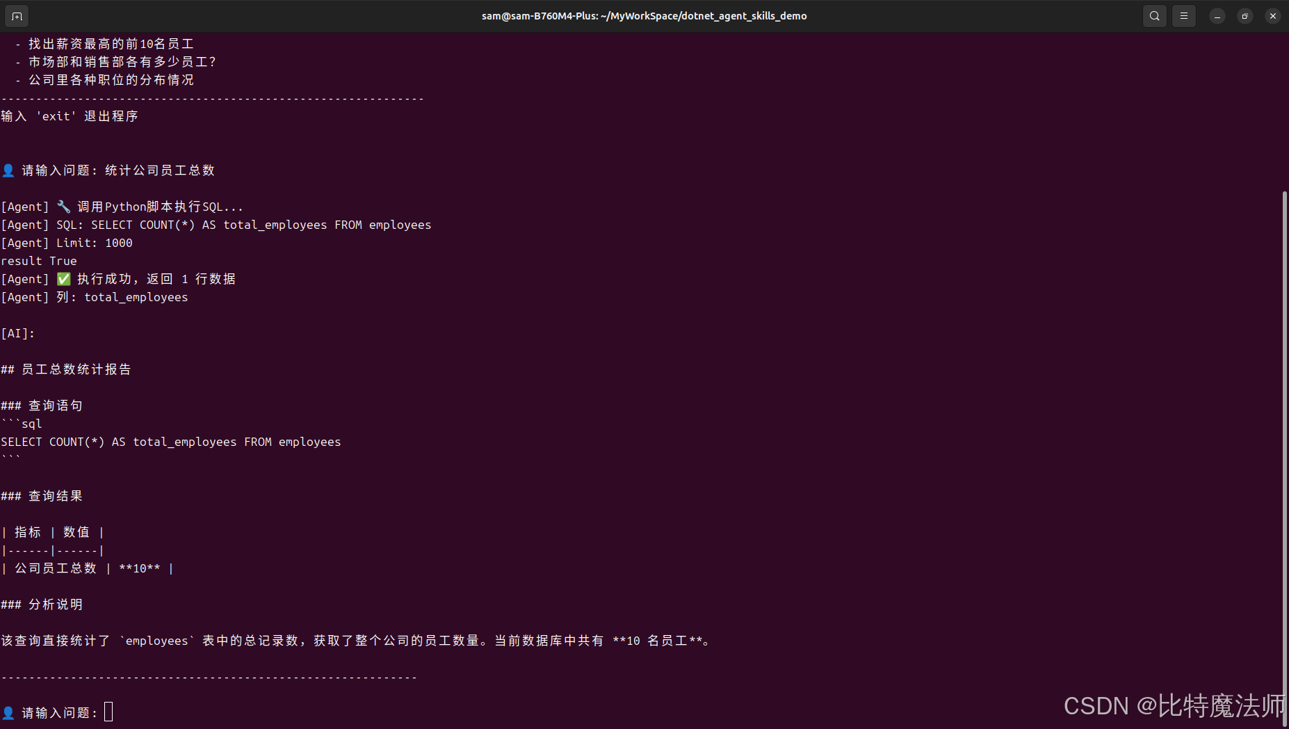
Task: Click the heading '### 查询语句'
Action: click(42, 406)
